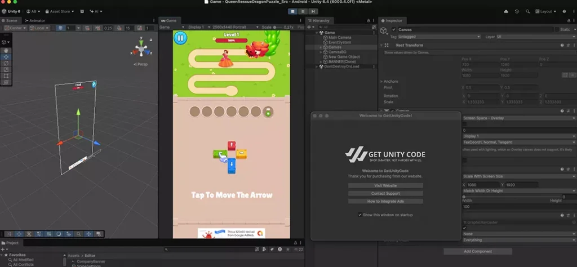577x267 pixels.
Task: Switch to the Animator tab
Action: (35, 21)
